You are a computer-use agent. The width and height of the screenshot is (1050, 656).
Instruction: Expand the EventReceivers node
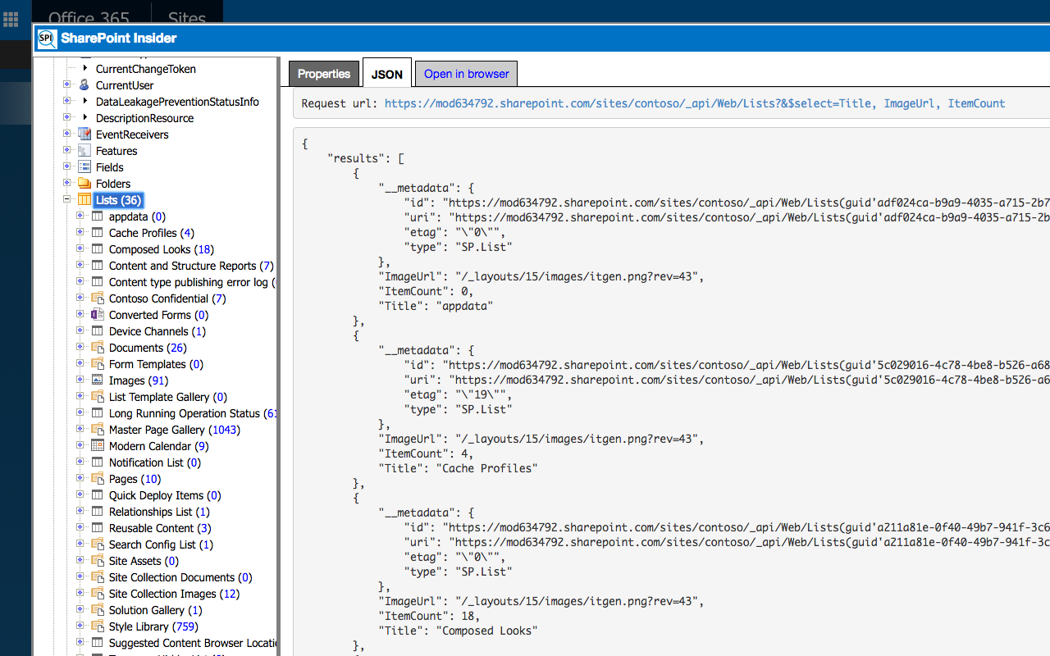tap(67, 134)
